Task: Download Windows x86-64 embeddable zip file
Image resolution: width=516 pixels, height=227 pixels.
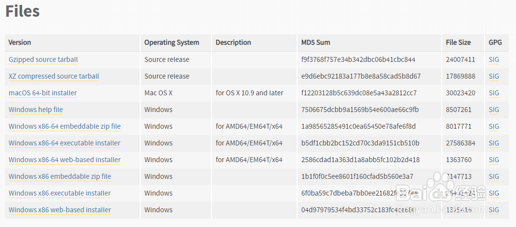Action: (x=64, y=126)
